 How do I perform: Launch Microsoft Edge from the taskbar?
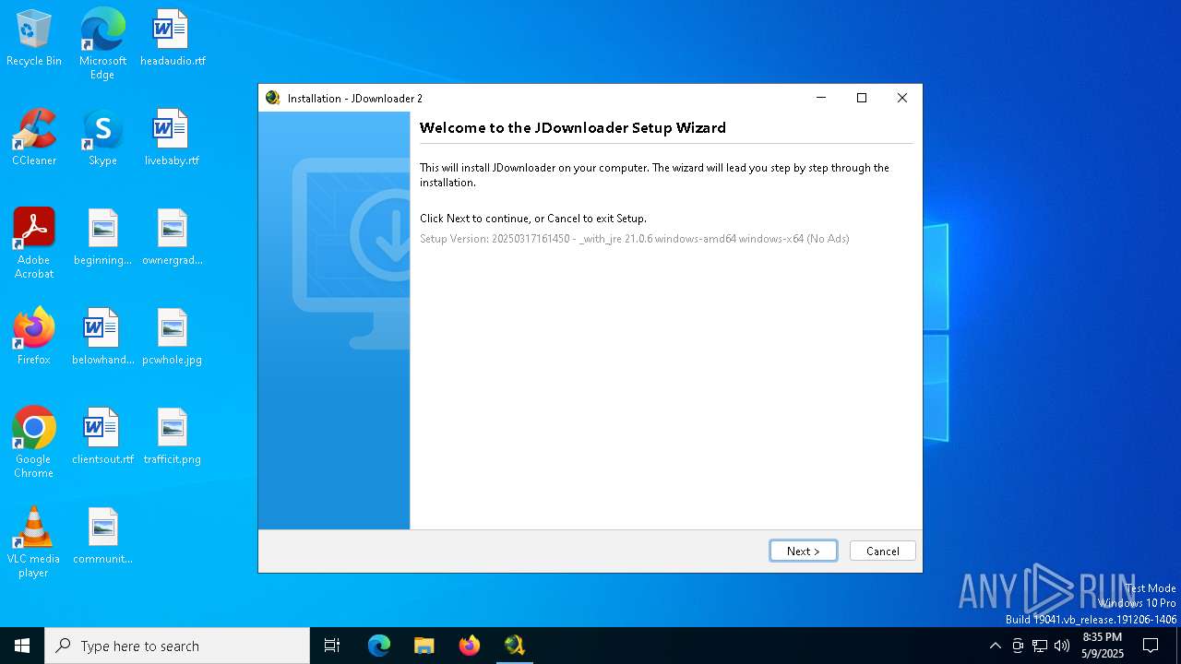379,646
